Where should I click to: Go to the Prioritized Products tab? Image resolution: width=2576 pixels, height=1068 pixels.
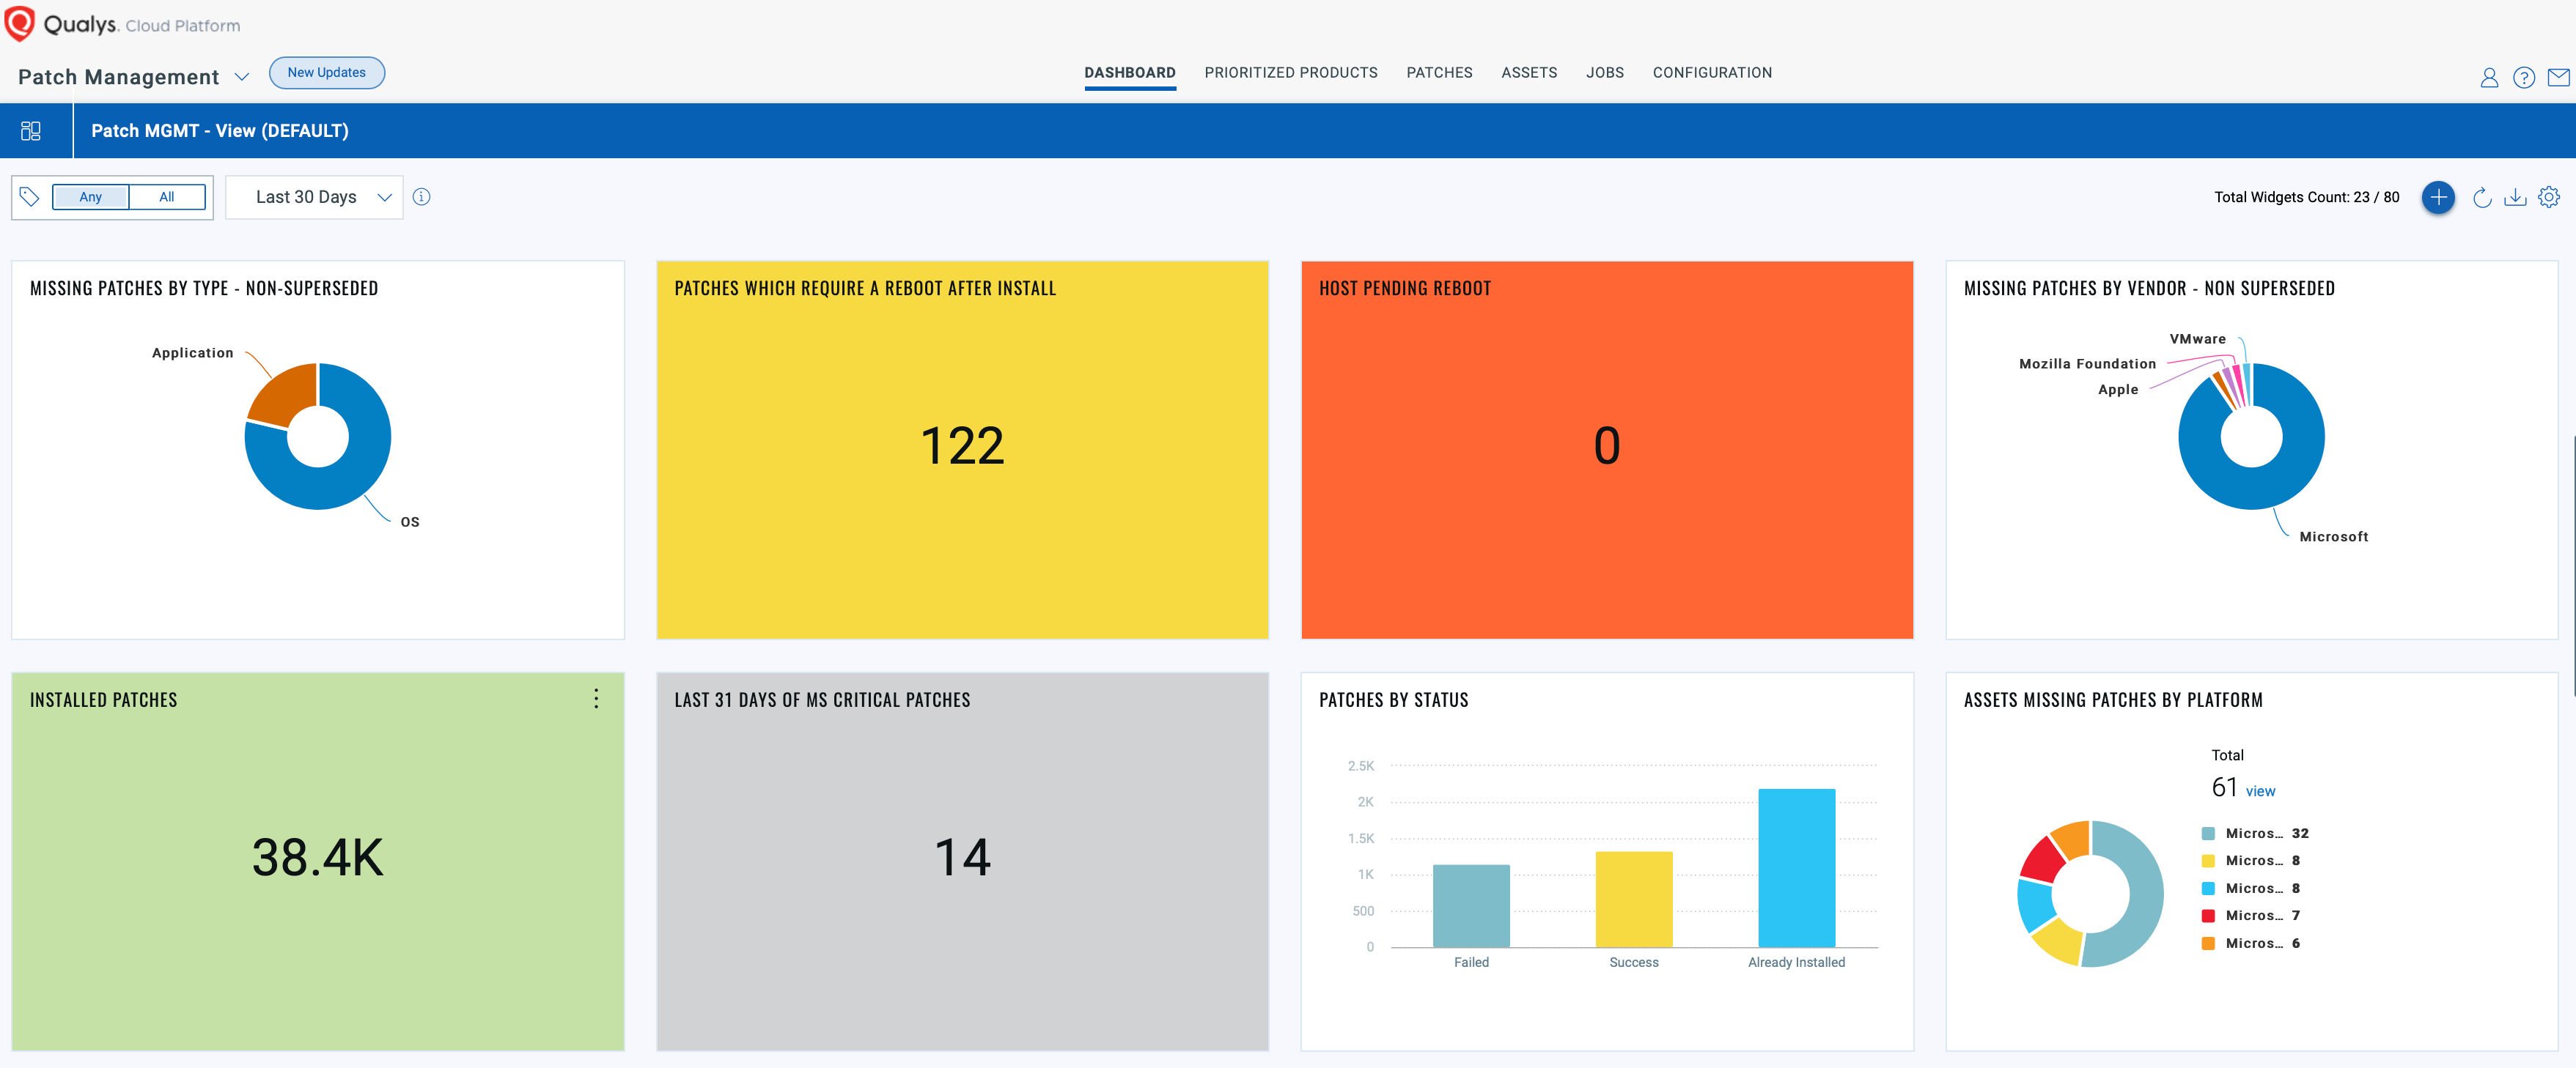pyautogui.click(x=1290, y=73)
